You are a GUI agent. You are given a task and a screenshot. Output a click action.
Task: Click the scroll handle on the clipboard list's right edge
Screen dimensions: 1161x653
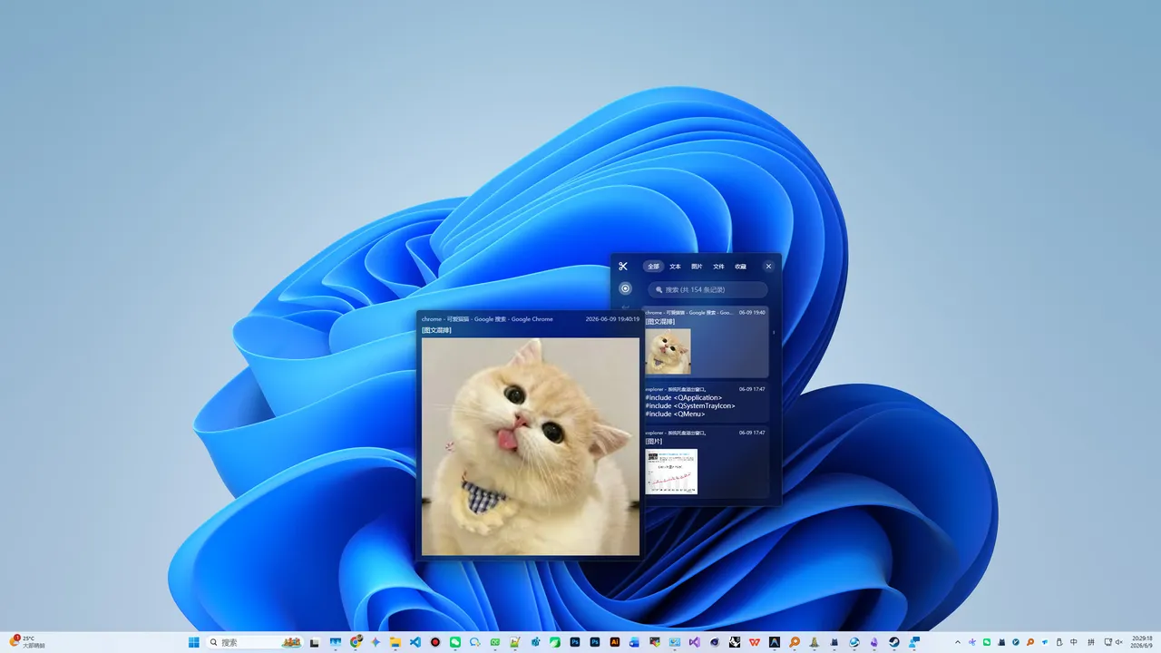click(x=774, y=333)
